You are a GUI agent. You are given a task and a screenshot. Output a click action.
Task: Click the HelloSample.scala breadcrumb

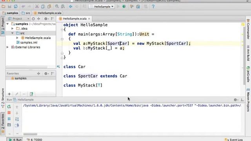pos(48,13)
